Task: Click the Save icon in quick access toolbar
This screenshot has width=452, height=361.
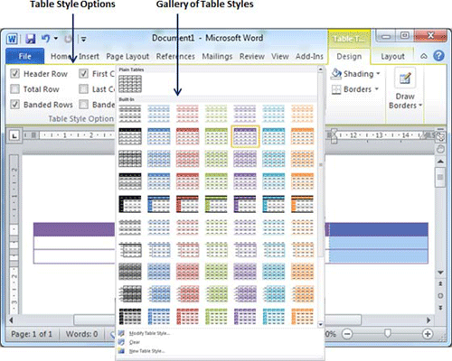Action: pos(31,39)
